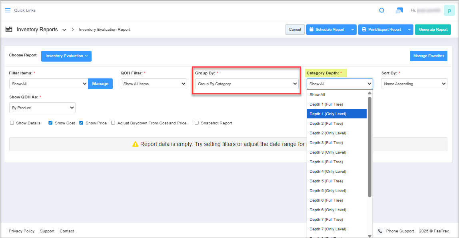Open the chat messages icon
459x238 pixels.
pos(399,10)
